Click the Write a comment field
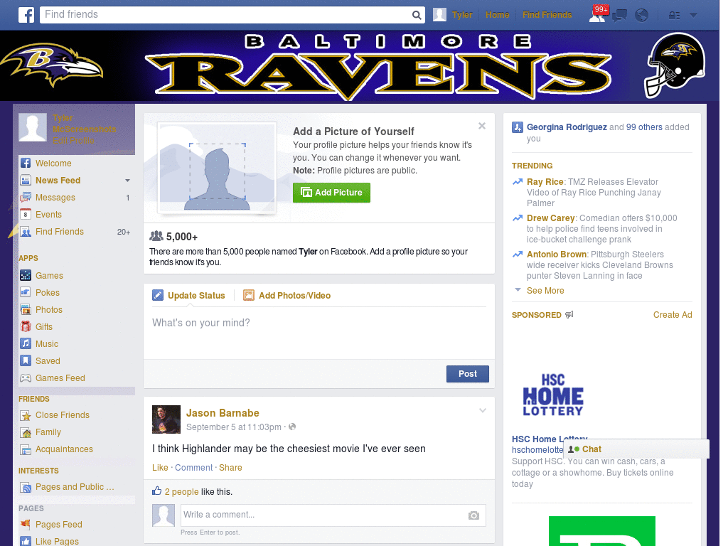The width and height of the screenshot is (728, 546). point(333,515)
